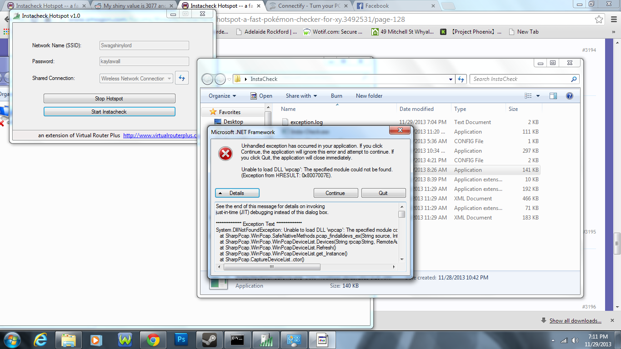This screenshot has width=621, height=349.
Task: Show hidden system tray icons
Action: click(554, 340)
